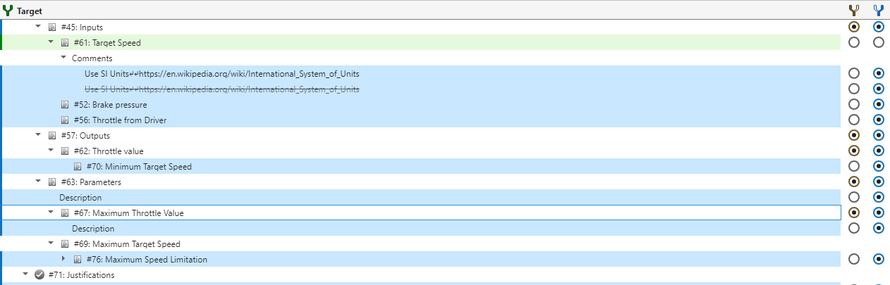This screenshot has width=890, height=285.
Task: Collapse the #63: Parameters node
Action: 38,182
